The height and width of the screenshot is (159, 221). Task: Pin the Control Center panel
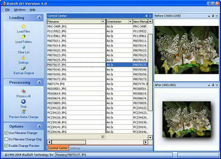147,16
